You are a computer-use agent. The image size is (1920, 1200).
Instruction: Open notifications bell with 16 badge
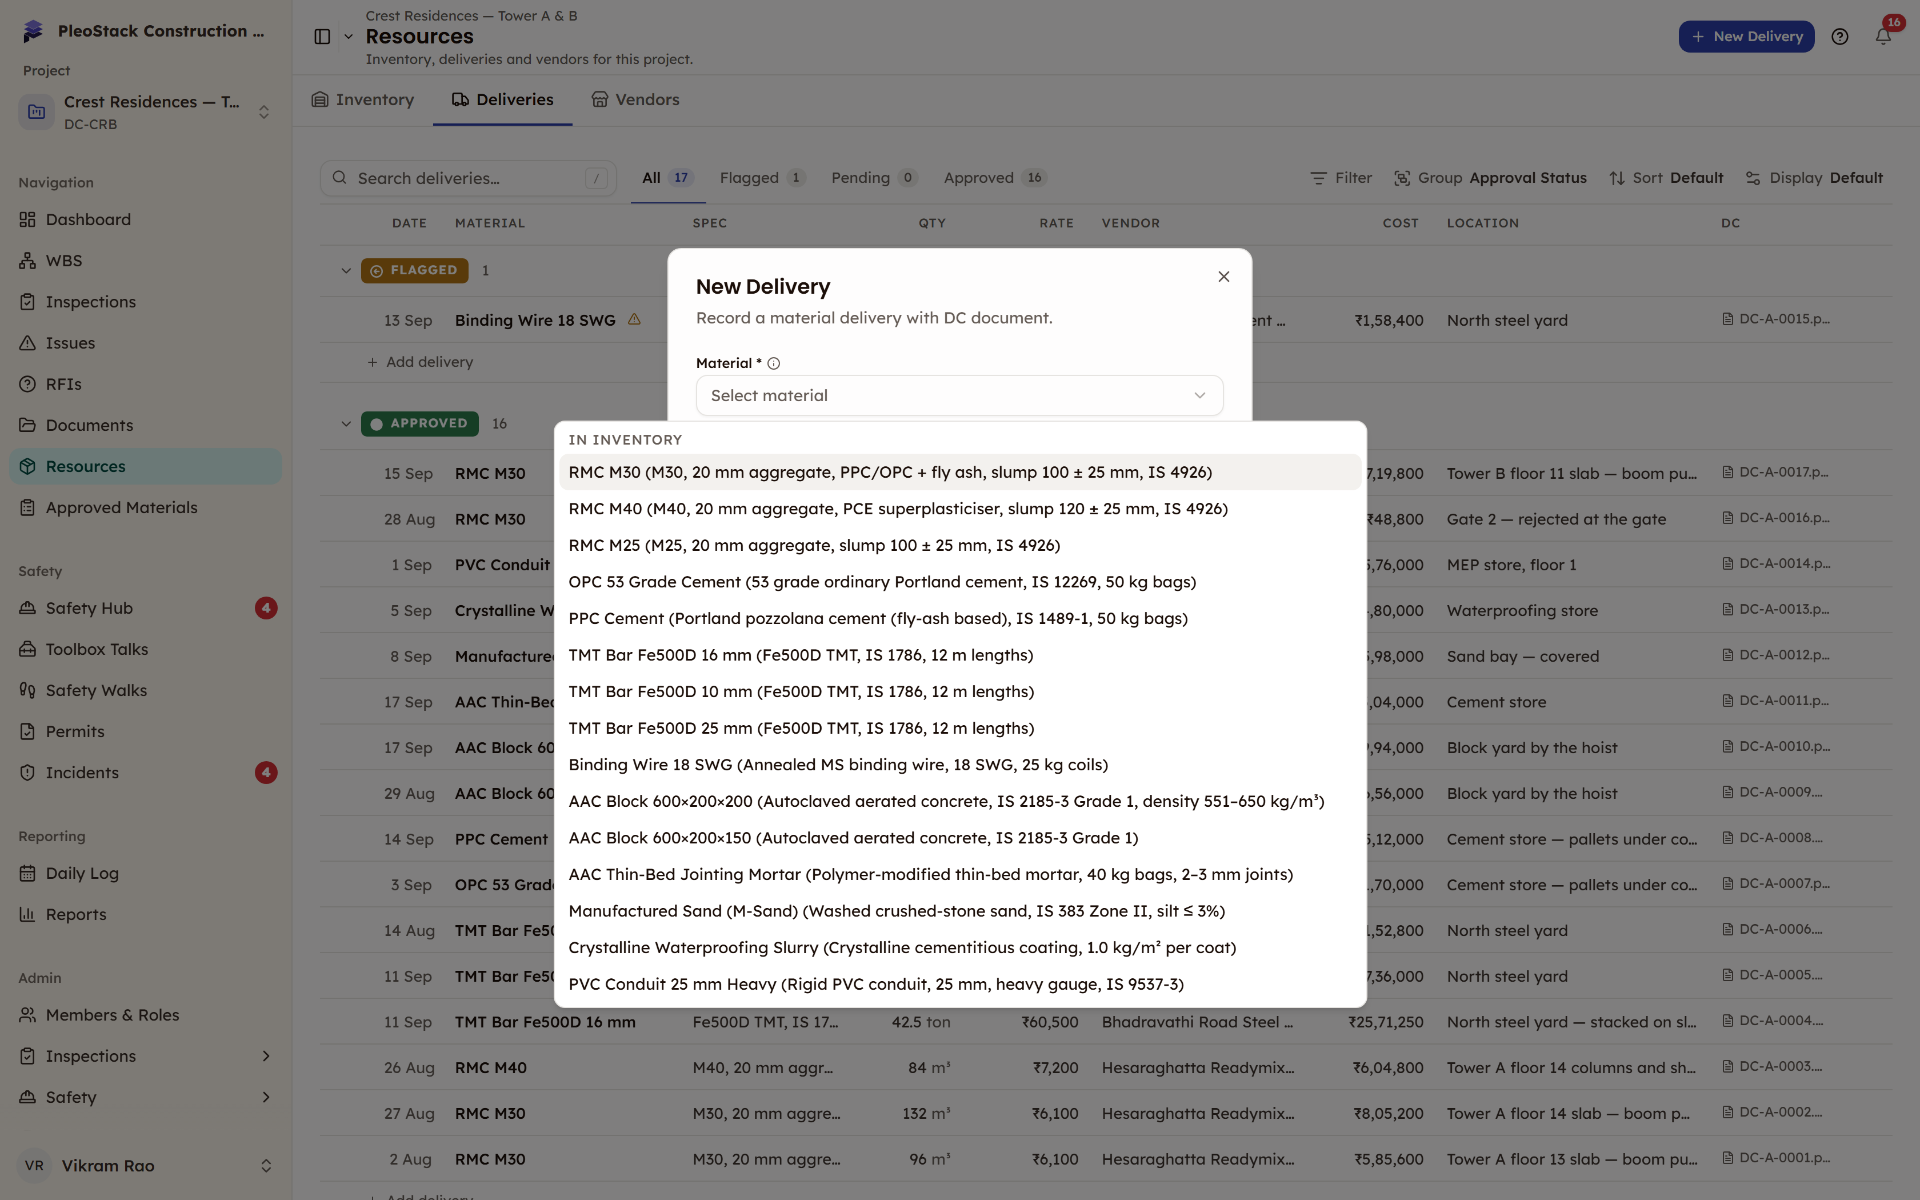point(1883,37)
